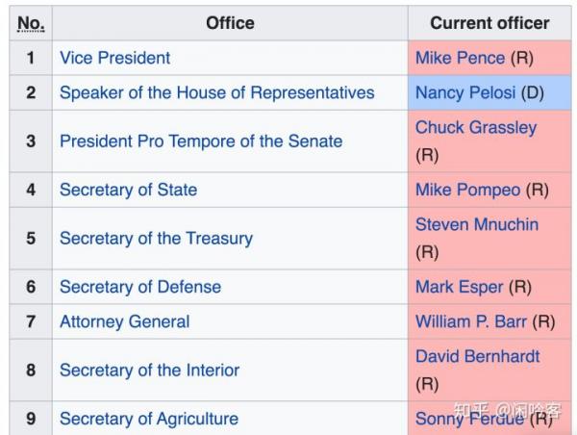Open William P. Barr's page
This screenshot has width=577, height=435.
(x=471, y=321)
